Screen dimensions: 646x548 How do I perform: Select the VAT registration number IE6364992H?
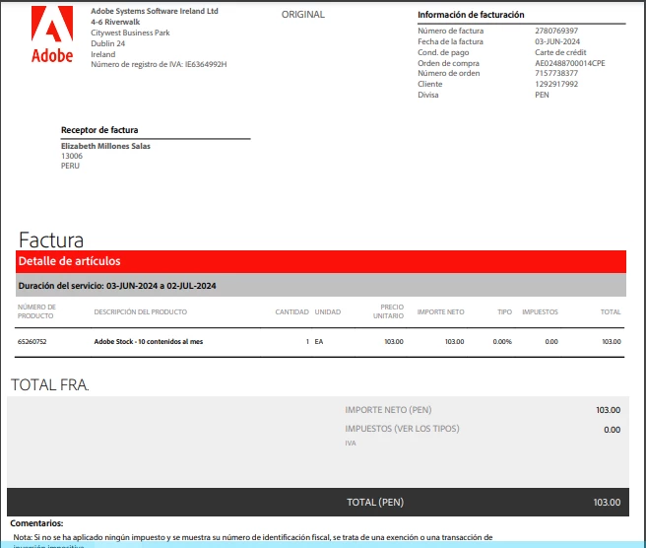pos(206,64)
